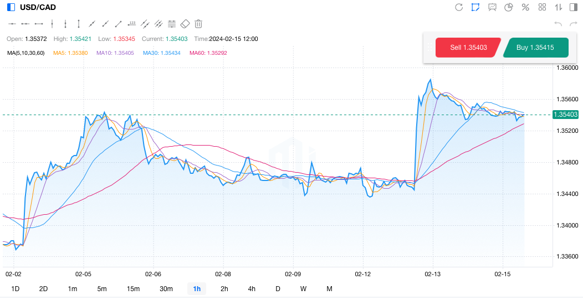
Task: Click the up-down arrows icon
Action: pyautogui.click(x=559, y=7)
